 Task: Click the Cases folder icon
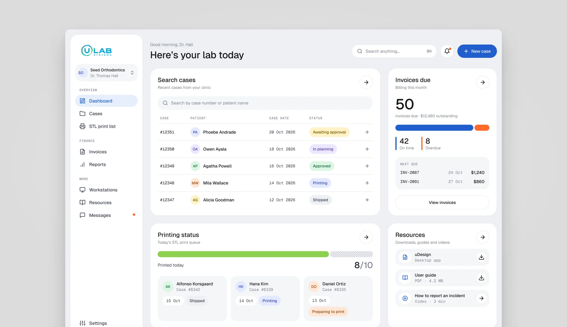click(x=82, y=113)
